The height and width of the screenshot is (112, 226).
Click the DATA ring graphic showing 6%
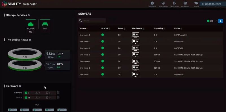(25, 54)
